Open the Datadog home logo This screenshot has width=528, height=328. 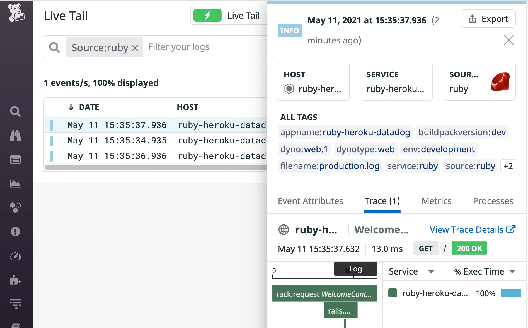[x=16, y=13]
